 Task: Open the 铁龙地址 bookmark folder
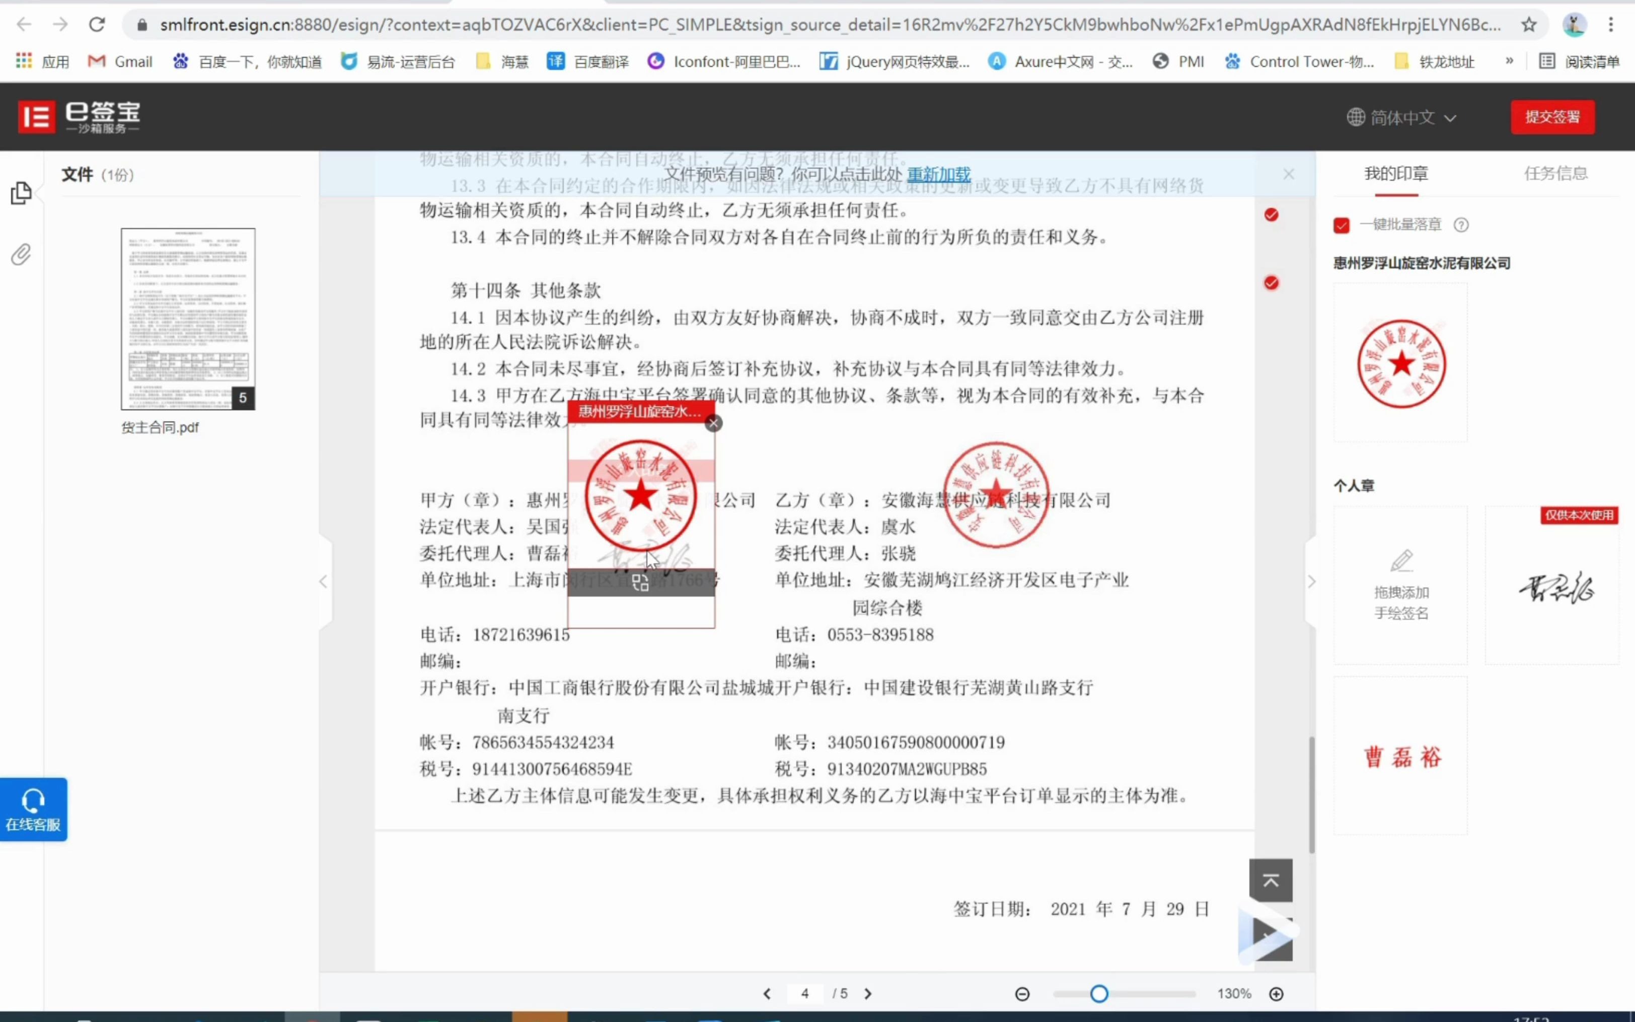pyautogui.click(x=1434, y=61)
